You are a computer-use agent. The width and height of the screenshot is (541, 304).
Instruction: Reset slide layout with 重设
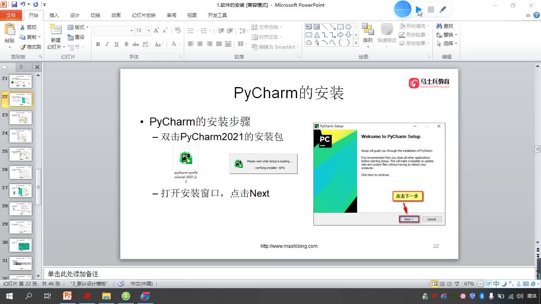(x=76, y=37)
